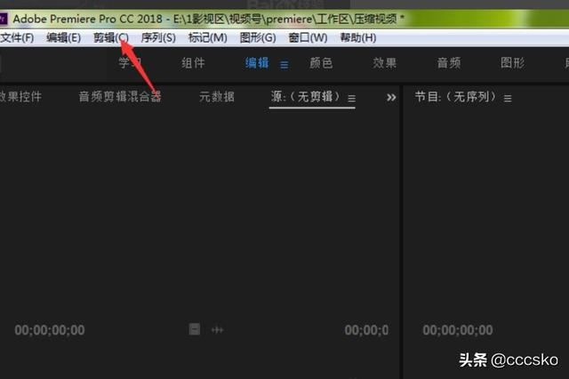Switch to the 组件 workspace
This screenshot has width=569, height=379.
(193, 63)
